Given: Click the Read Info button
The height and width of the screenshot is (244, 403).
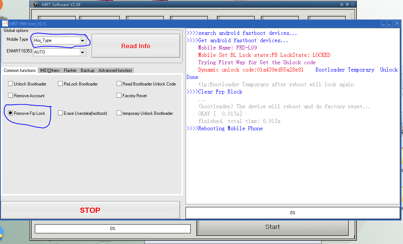Looking at the screenshot, I should click(136, 46).
